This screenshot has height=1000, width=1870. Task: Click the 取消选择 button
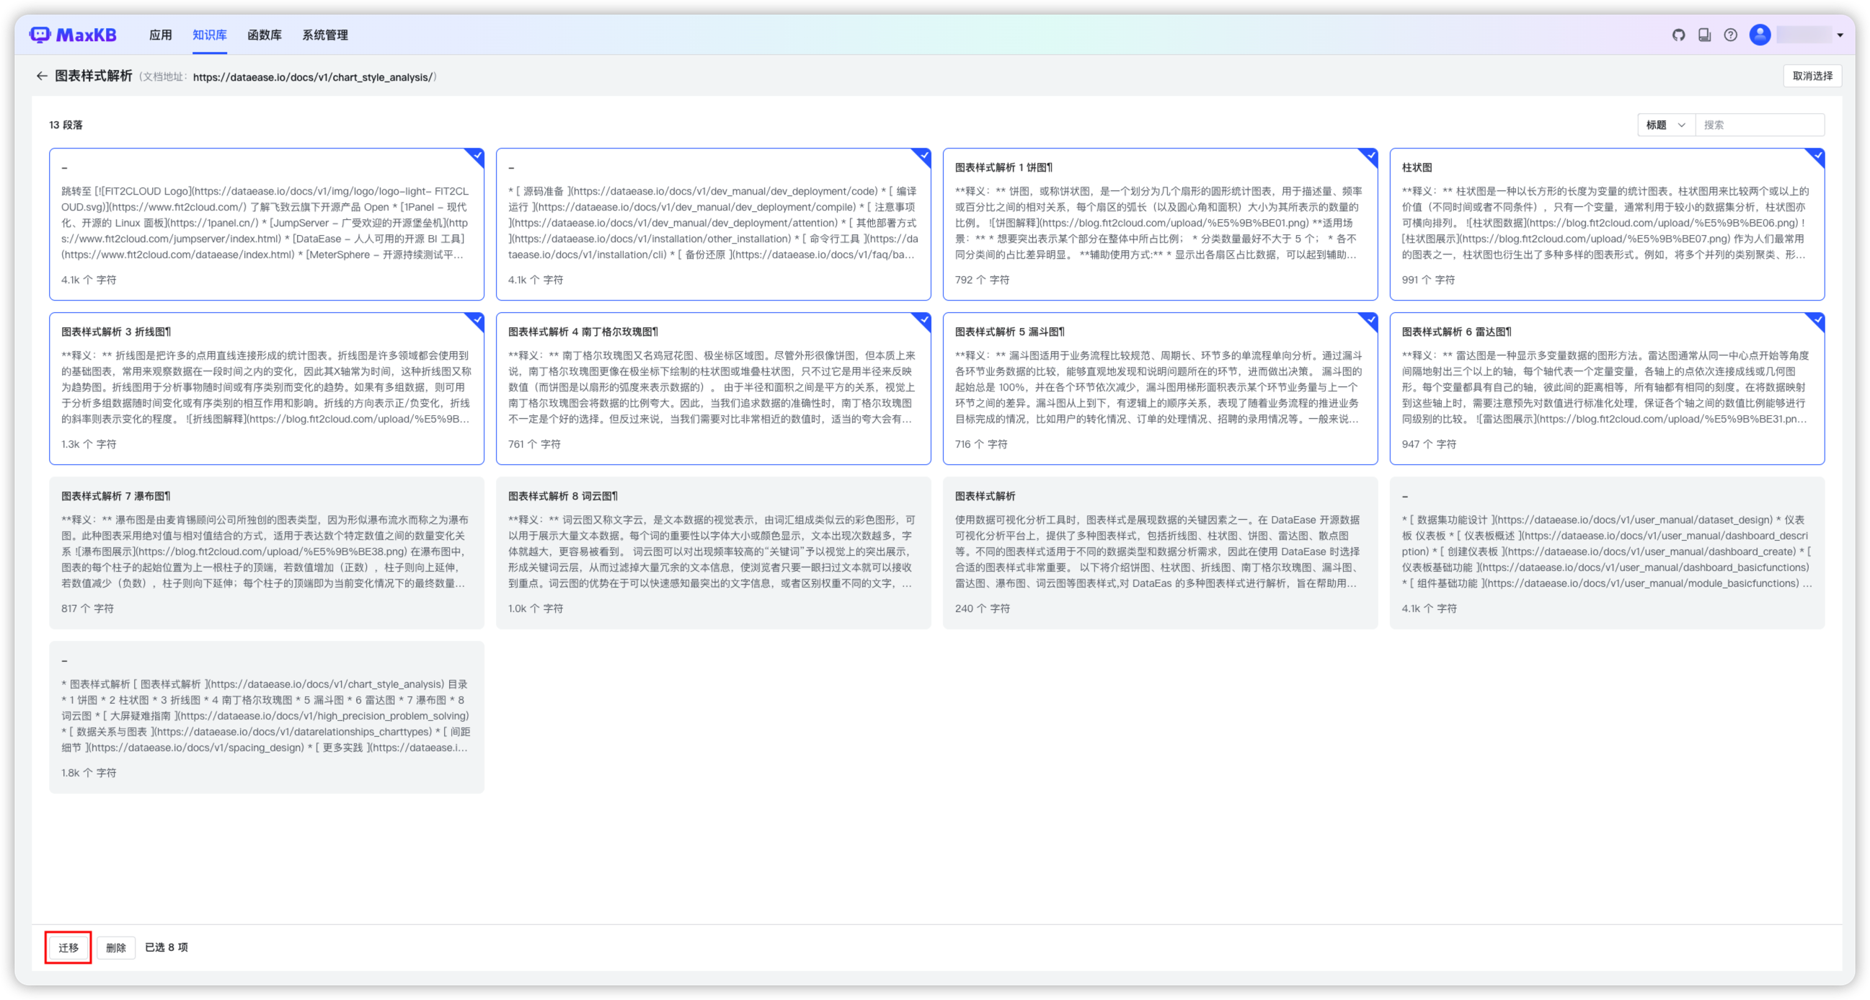coord(1812,76)
